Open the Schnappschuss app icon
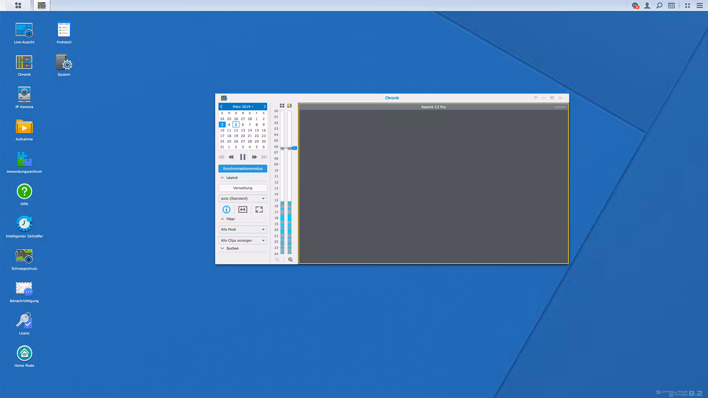 point(24,256)
